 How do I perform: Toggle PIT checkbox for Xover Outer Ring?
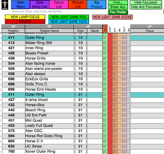(x=114, y=152)
